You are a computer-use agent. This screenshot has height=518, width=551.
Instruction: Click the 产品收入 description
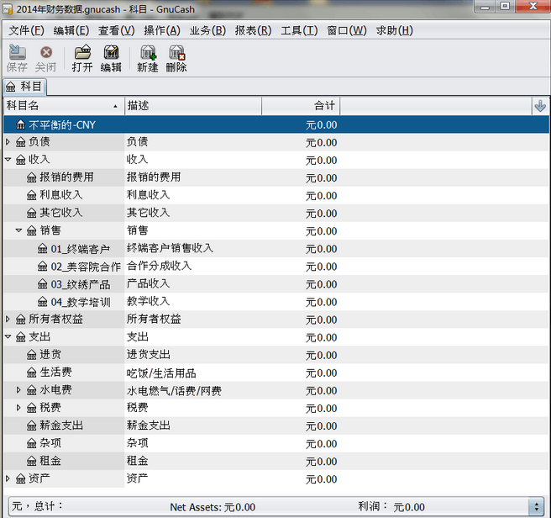pyautogui.click(x=149, y=283)
